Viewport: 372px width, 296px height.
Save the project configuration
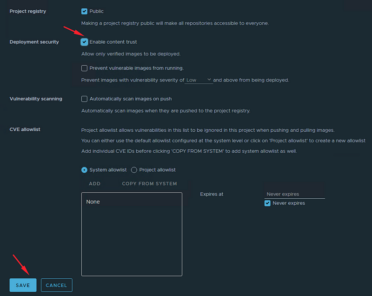pos(23,285)
